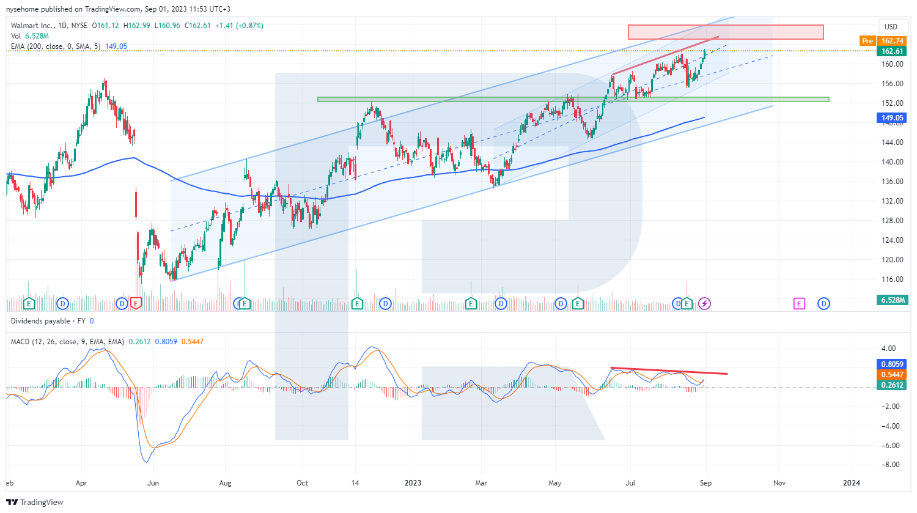Screen dimensions: 917x513
Task: Click the 4.00 MACD axis label
Action: tap(889, 349)
